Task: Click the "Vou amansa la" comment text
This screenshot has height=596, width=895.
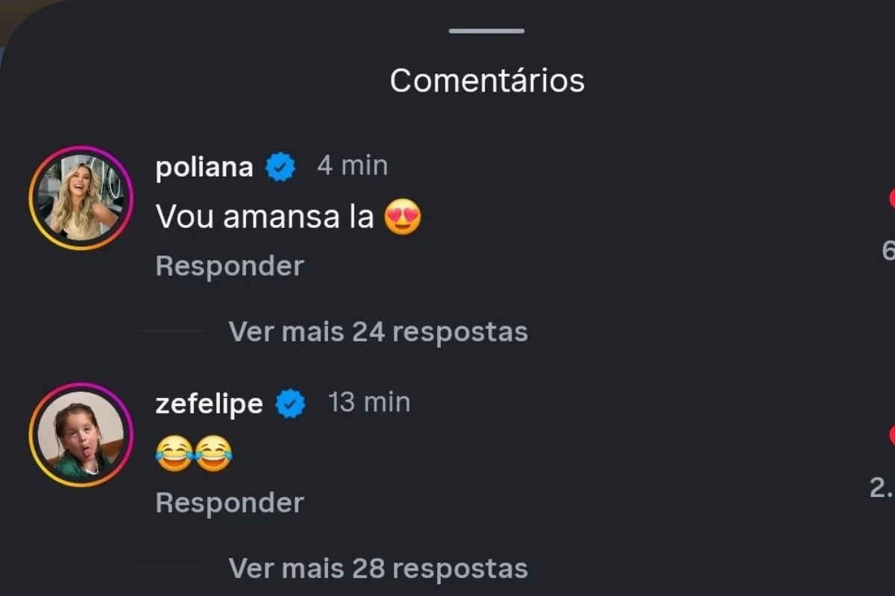Action: coord(265,218)
